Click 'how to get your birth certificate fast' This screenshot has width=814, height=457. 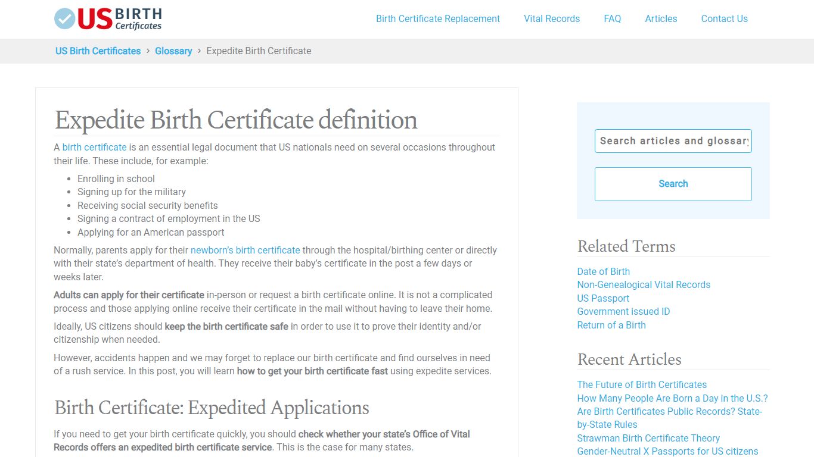pos(312,371)
